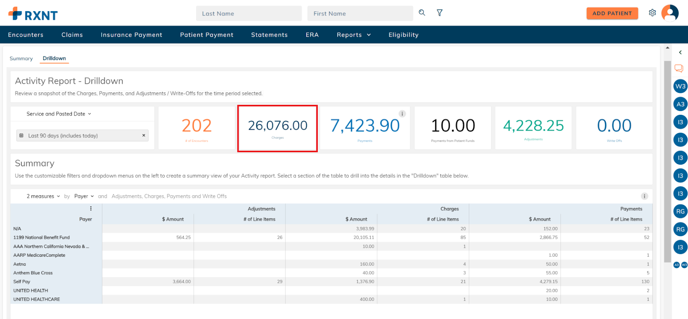Open the Adjustments, Charges, Payments and Write Offs selector
This screenshot has height=319, width=688.
[169, 196]
